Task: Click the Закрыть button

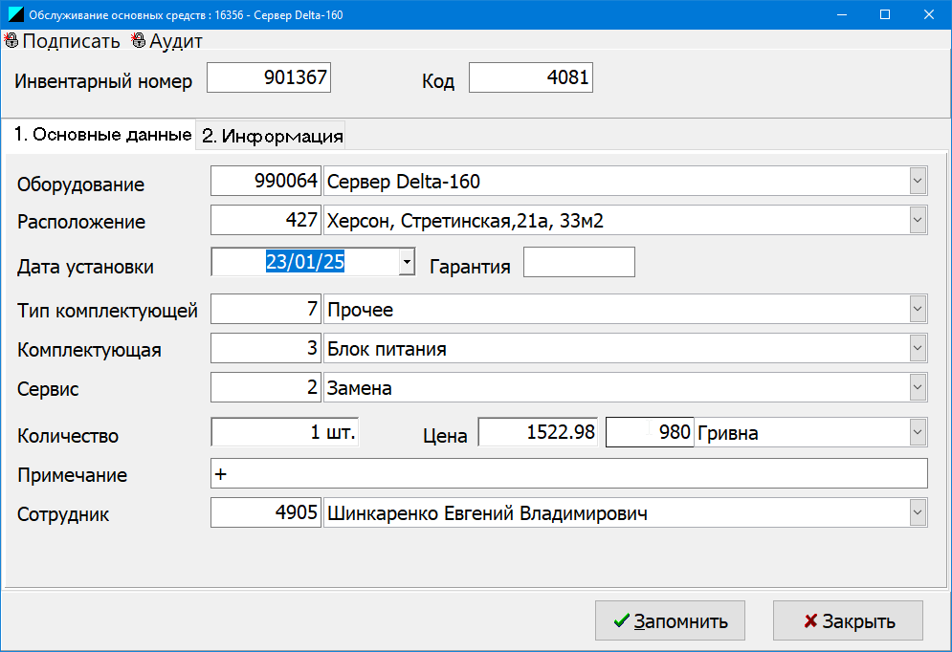Action: coord(848,620)
